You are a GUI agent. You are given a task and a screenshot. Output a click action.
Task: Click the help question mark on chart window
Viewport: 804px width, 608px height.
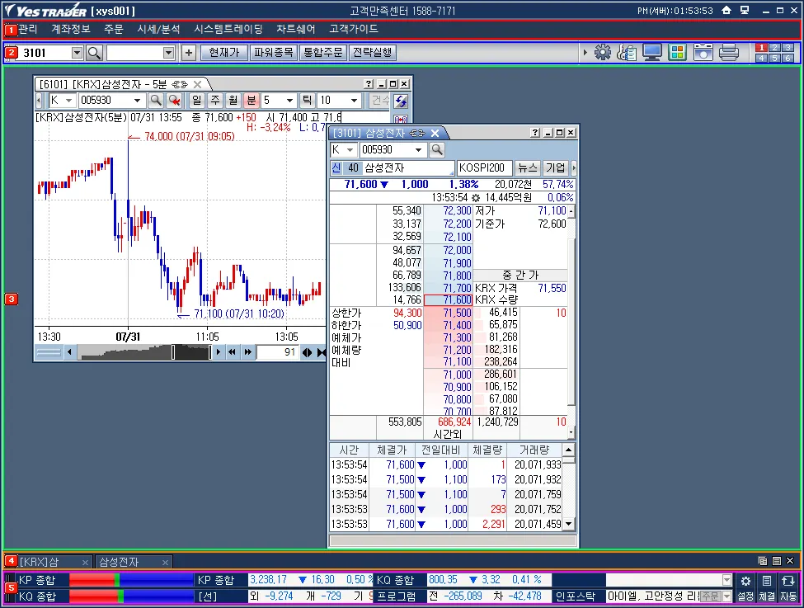369,84
